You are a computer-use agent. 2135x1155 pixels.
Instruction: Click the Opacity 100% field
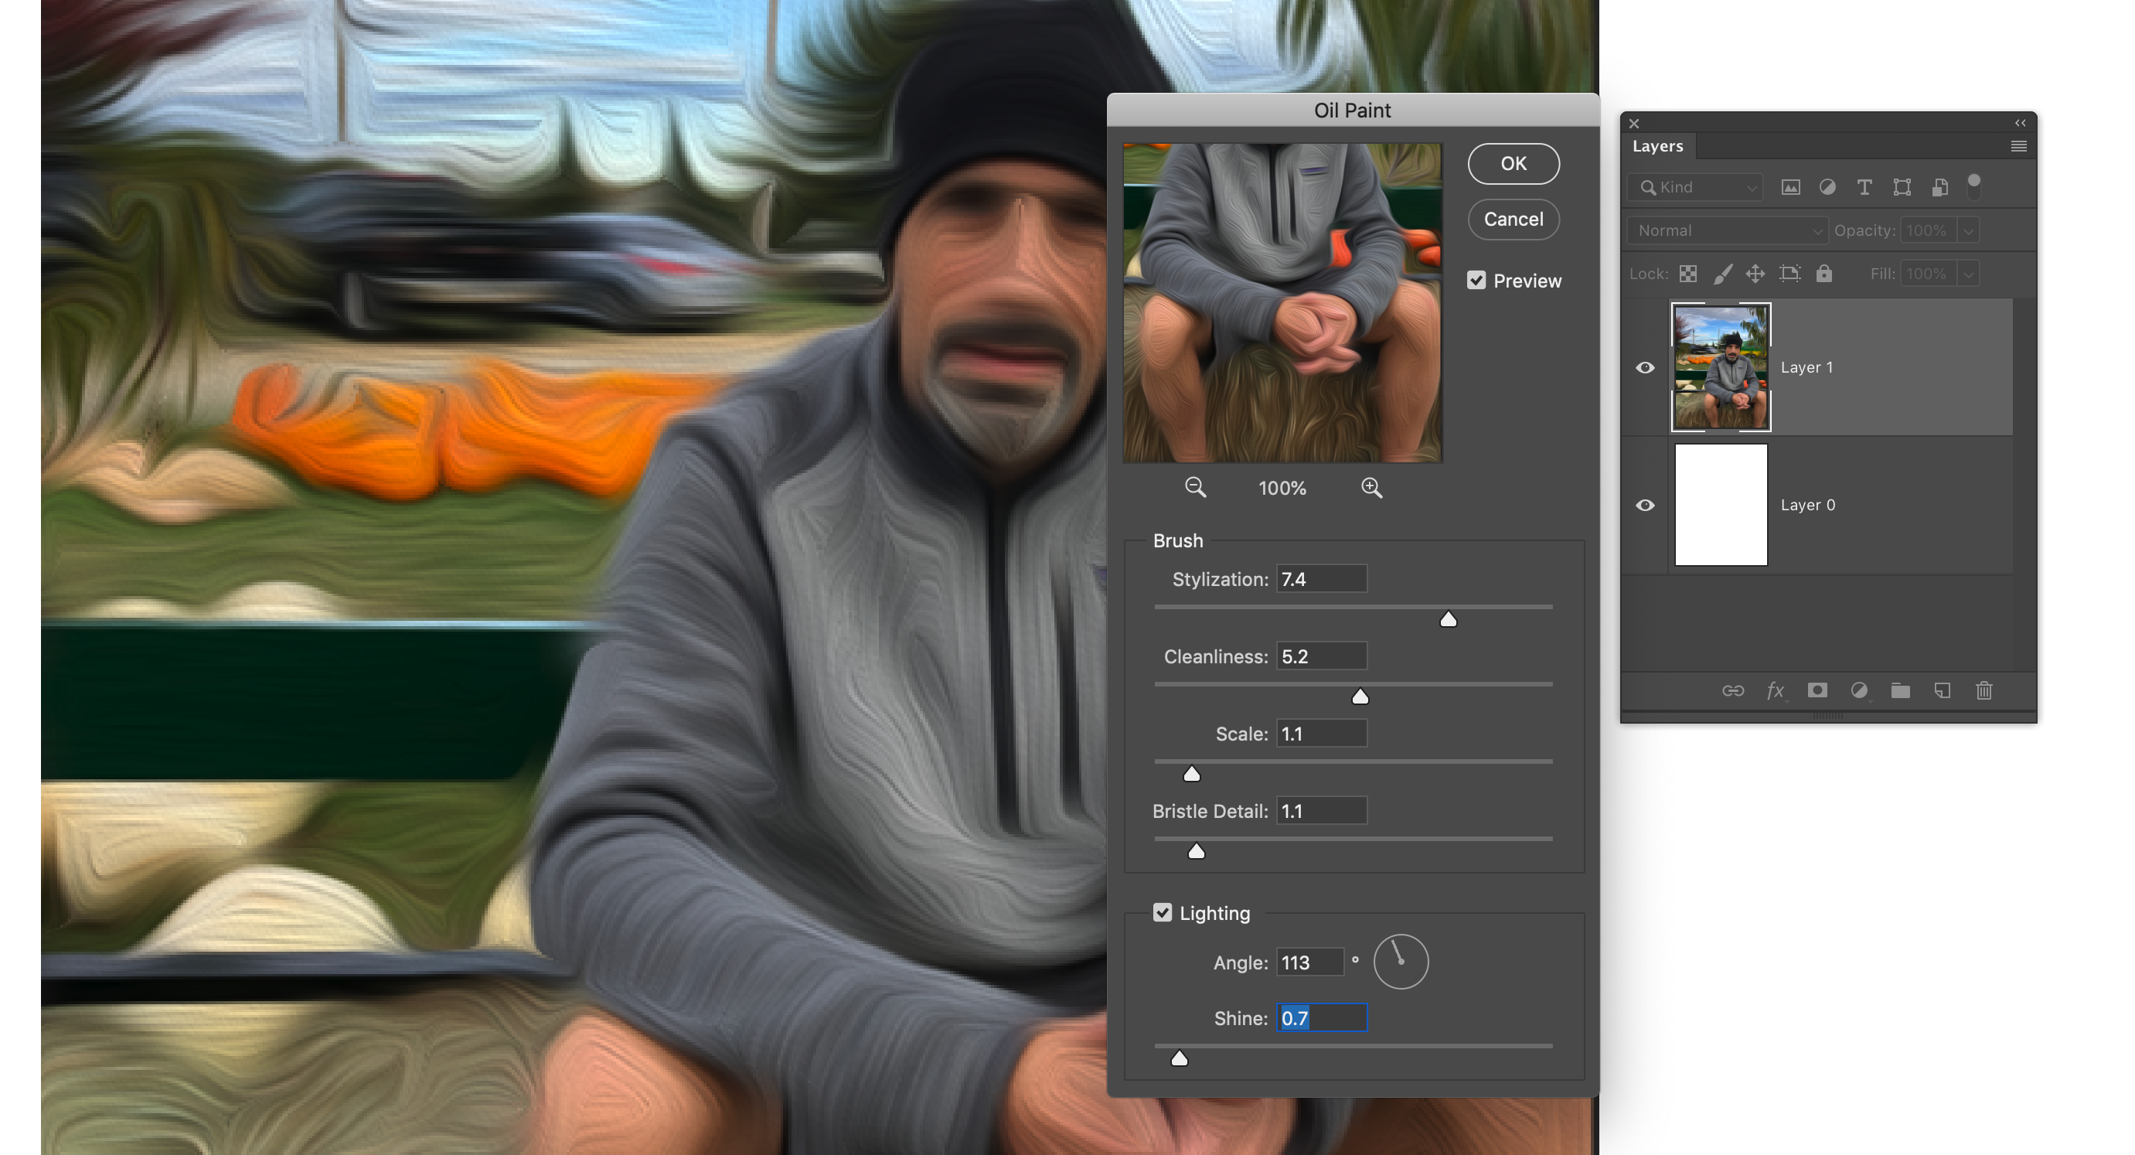[x=1929, y=230]
